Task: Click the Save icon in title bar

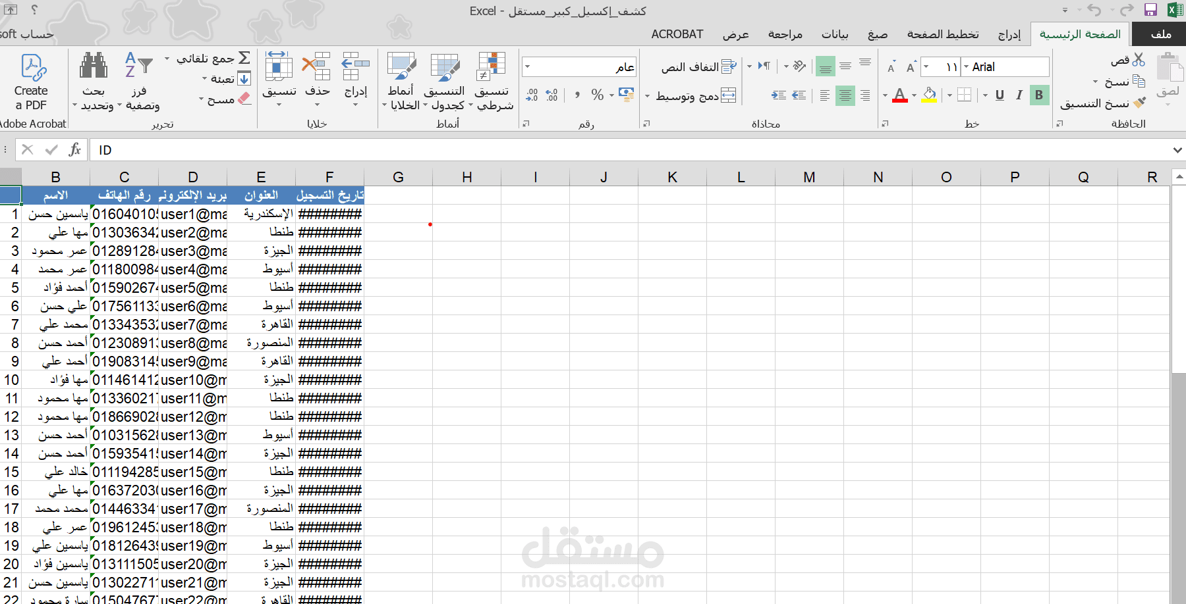Action: tap(1150, 10)
